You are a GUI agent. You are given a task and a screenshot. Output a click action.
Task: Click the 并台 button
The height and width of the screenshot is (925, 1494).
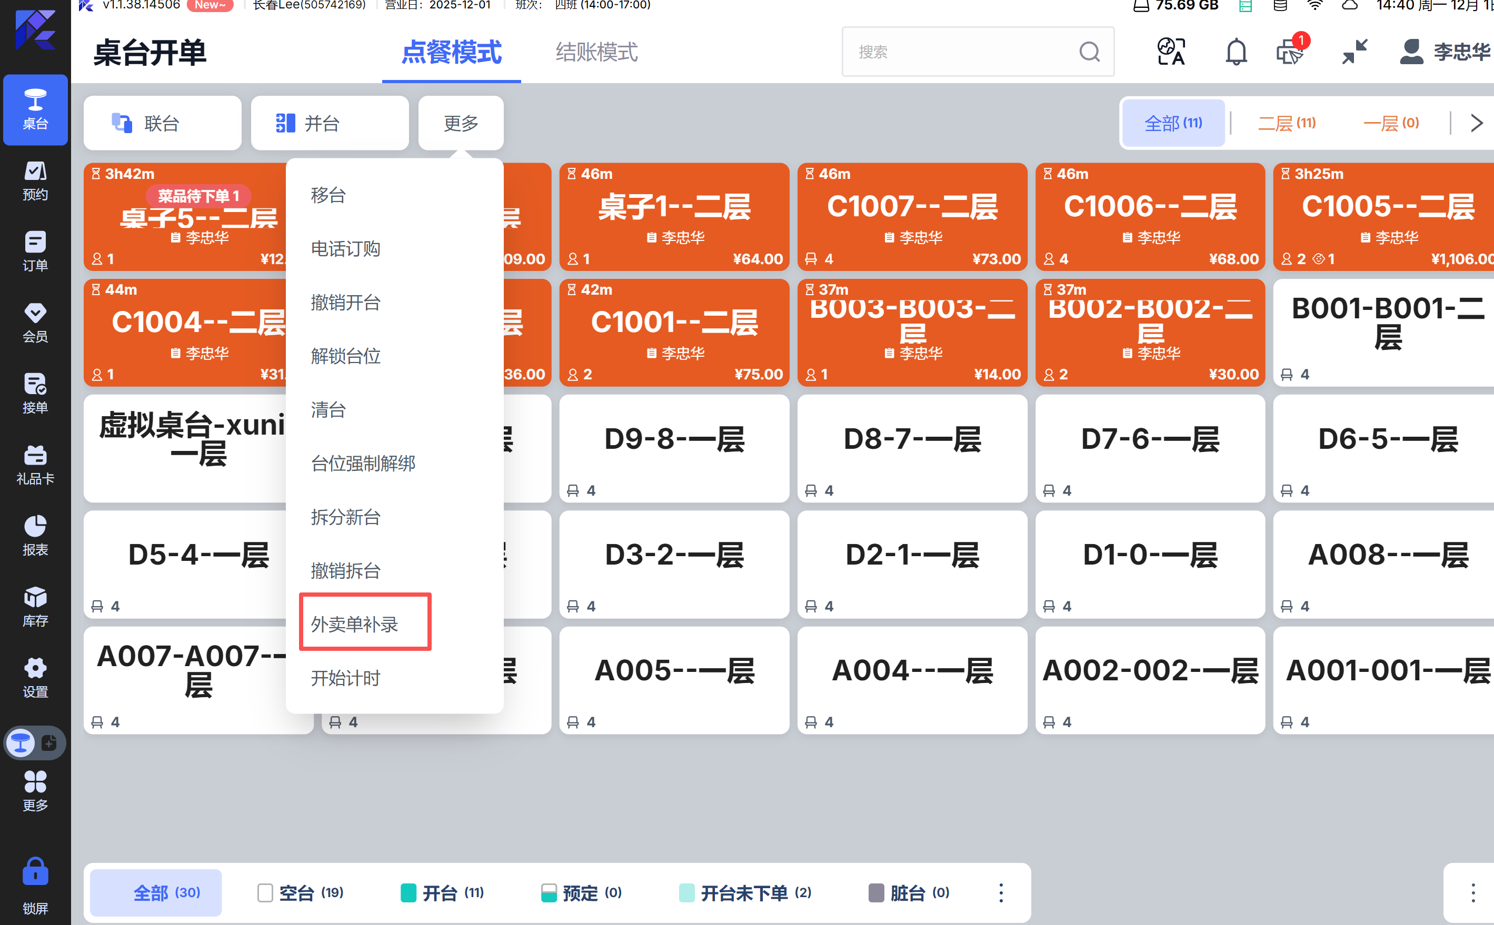pos(329,123)
